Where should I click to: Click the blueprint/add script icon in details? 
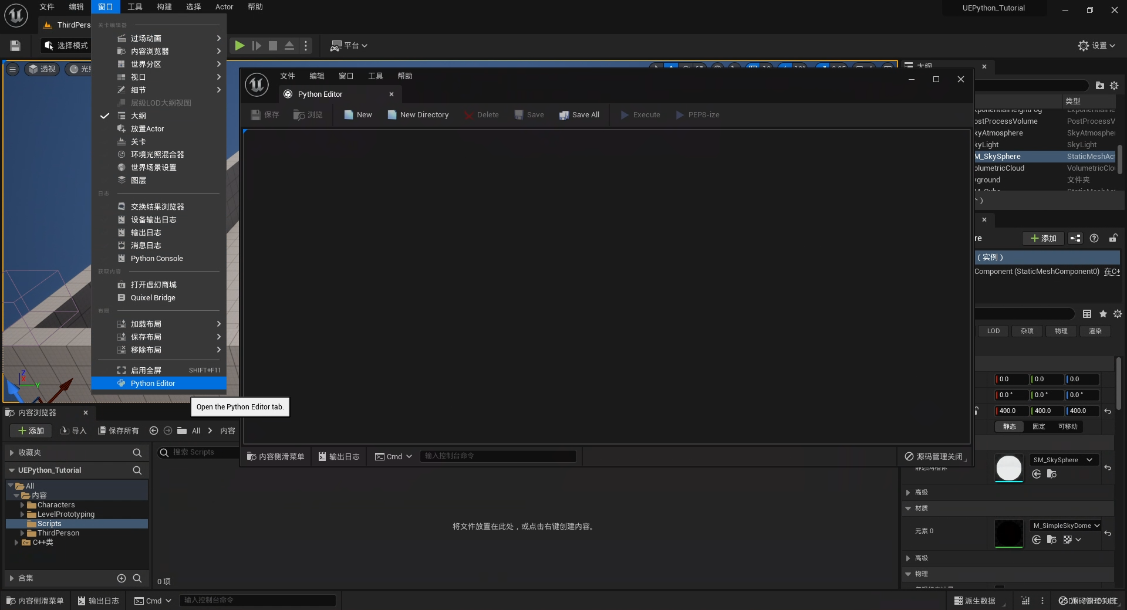(x=1075, y=238)
